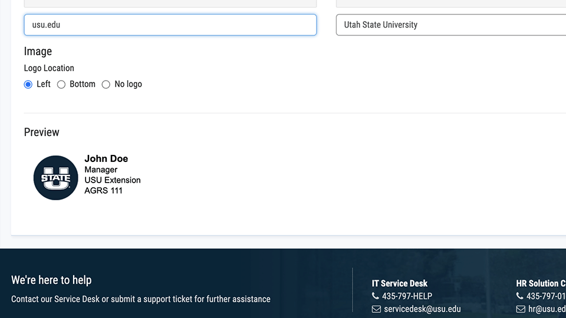The height and width of the screenshot is (318, 566).
Task: Pick the No logo radio option
Action: (x=106, y=84)
